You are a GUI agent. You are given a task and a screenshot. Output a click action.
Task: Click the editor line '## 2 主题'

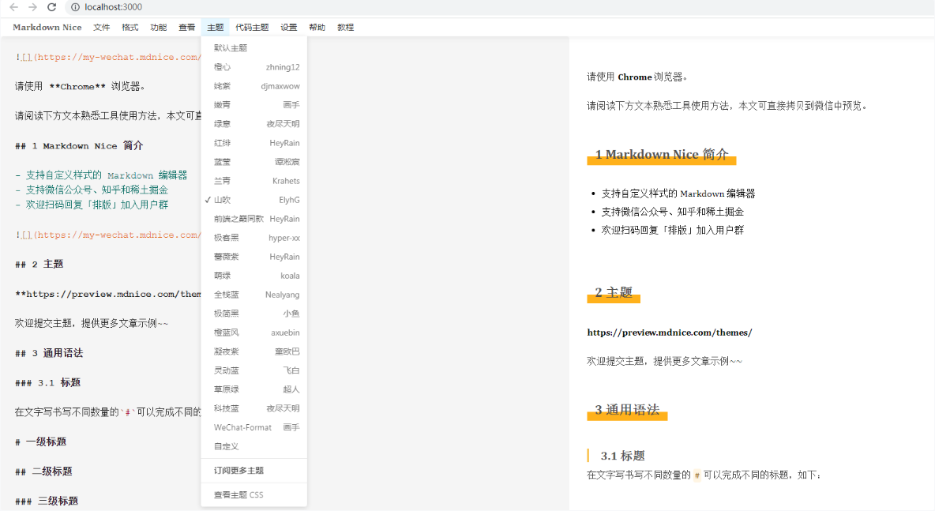coord(39,264)
